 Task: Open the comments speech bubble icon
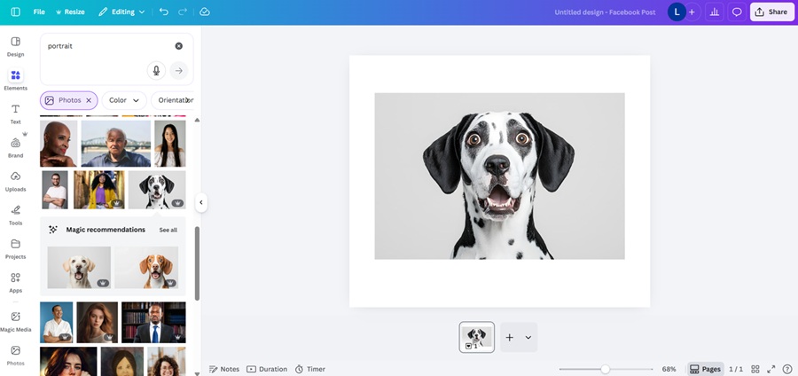pyautogui.click(x=737, y=12)
